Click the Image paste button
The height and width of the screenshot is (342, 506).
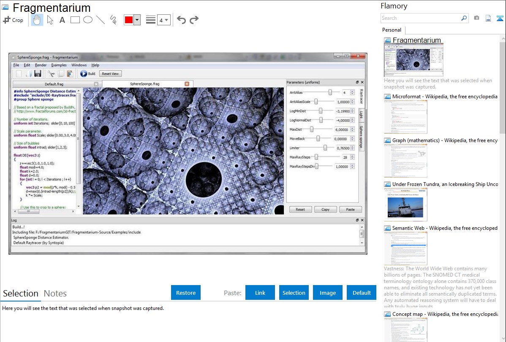point(328,293)
